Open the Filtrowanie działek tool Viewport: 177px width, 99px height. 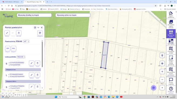(x=171, y=50)
